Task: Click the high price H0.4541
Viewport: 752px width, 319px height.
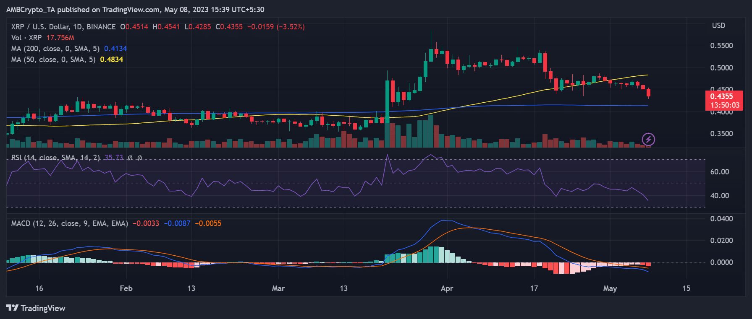Action: 166,27
